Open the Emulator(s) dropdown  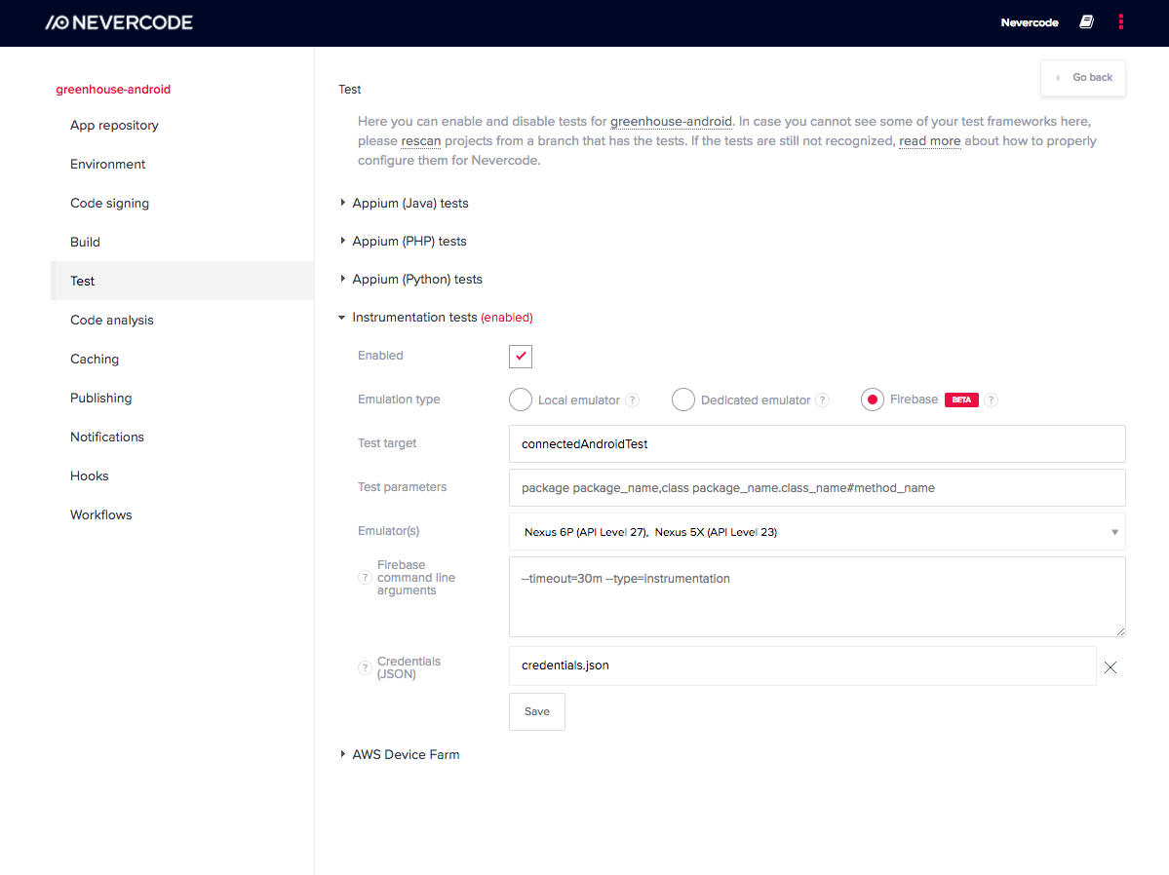[x=817, y=531]
